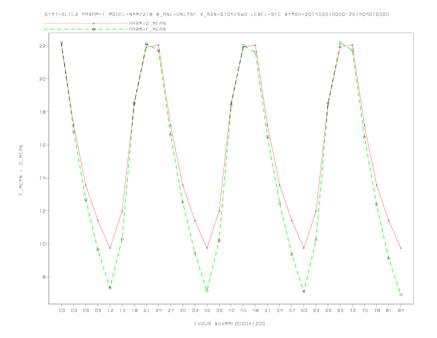Click x-axis tick label 15
The height and width of the screenshot is (338, 437).
(122, 310)
